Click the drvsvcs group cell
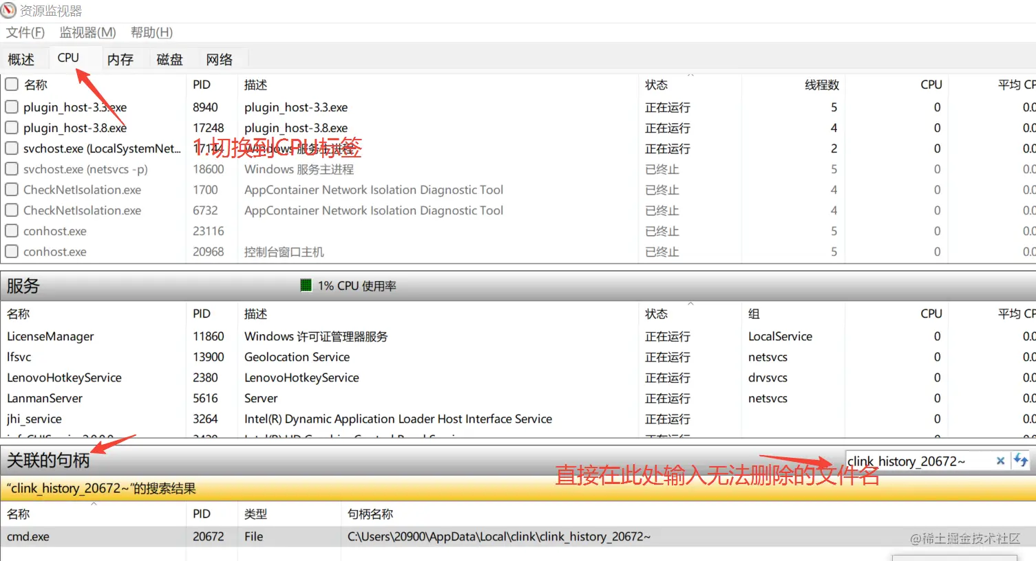Viewport: 1036px width, 561px height. click(768, 377)
